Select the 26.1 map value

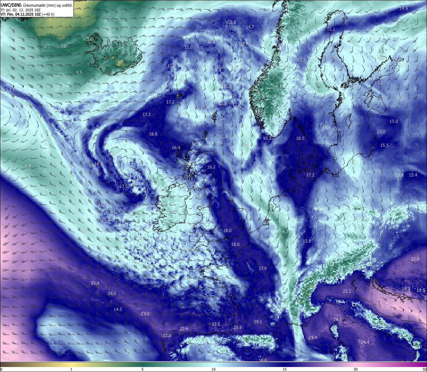point(338,319)
